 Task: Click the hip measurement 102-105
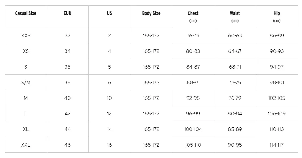pyautogui.click(x=276, y=98)
